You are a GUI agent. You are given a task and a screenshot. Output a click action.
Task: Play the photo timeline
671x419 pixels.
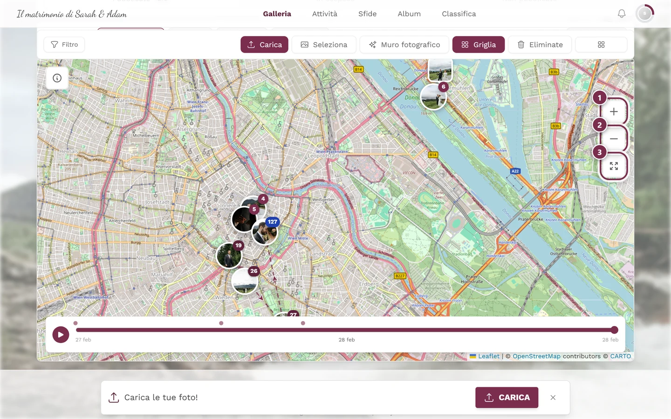(61, 334)
